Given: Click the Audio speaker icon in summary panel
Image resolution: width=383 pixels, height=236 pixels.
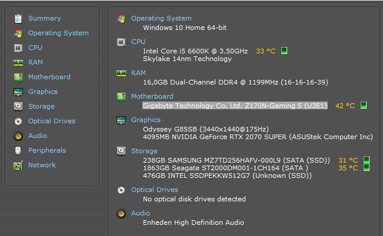Looking at the screenshot, I should [x=121, y=214].
